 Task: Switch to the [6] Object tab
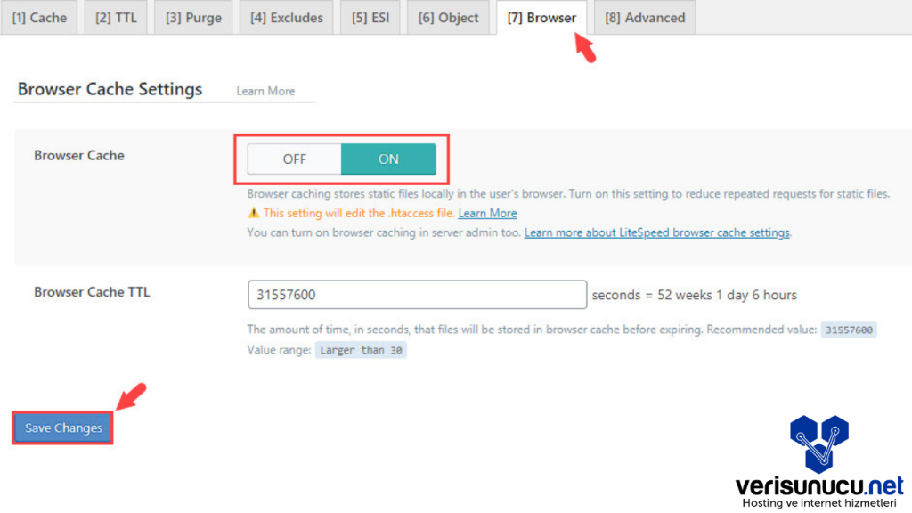pyautogui.click(x=449, y=18)
